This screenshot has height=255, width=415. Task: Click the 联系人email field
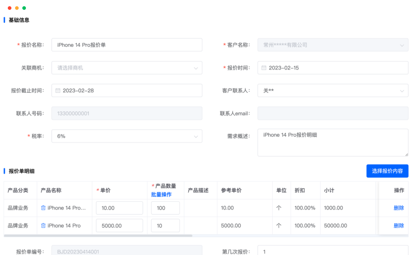coord(333,113)
